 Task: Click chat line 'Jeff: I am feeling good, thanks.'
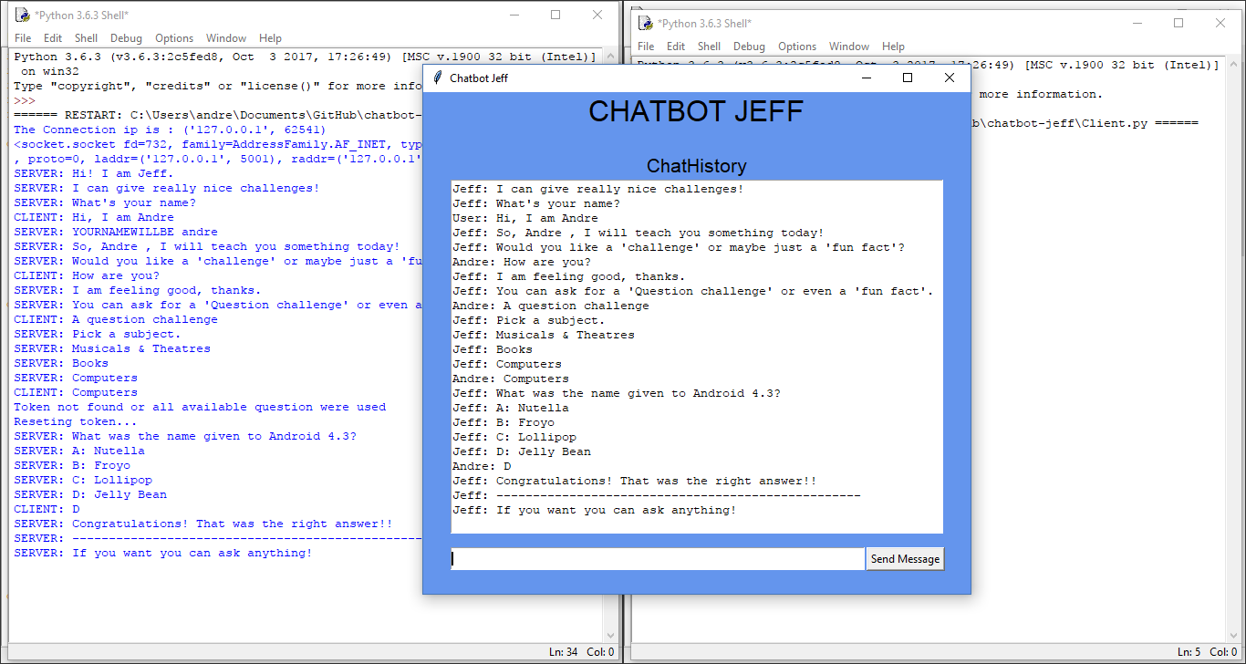point(569,276)
